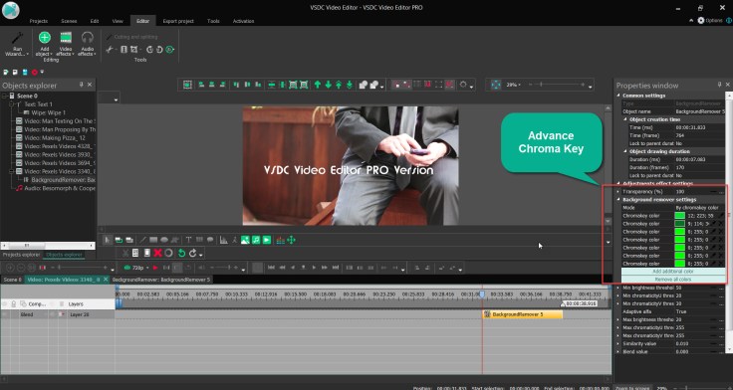Screen dimensions: 733x390
Task: Expand the Similarity value property
Action: [618, 343]
